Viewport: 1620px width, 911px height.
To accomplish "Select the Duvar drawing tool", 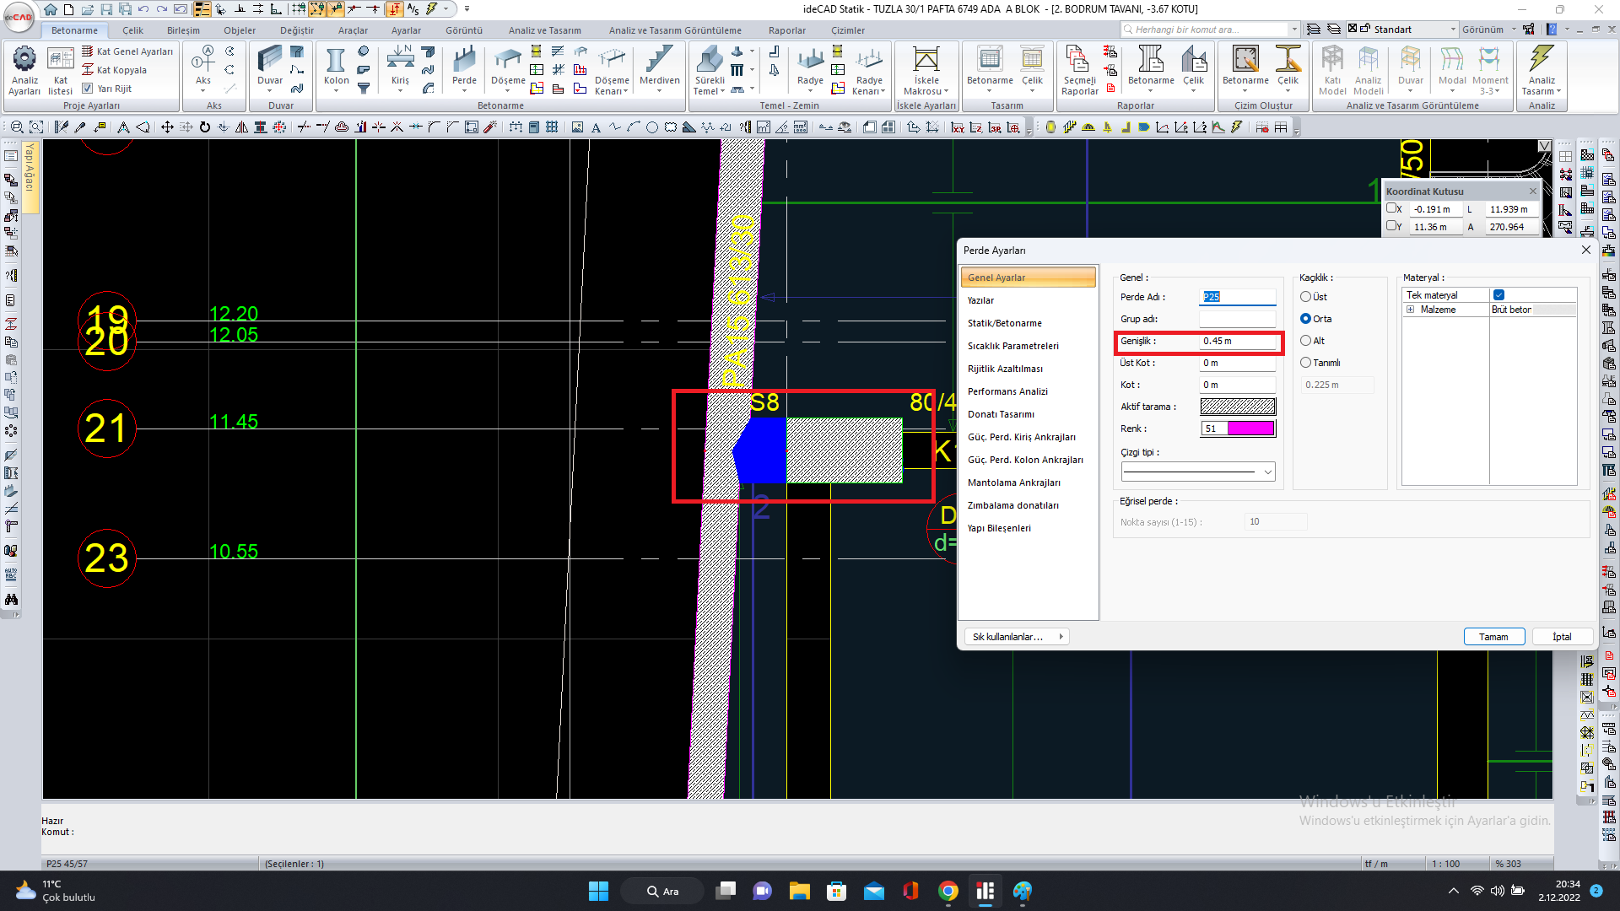I will [270, 67].
